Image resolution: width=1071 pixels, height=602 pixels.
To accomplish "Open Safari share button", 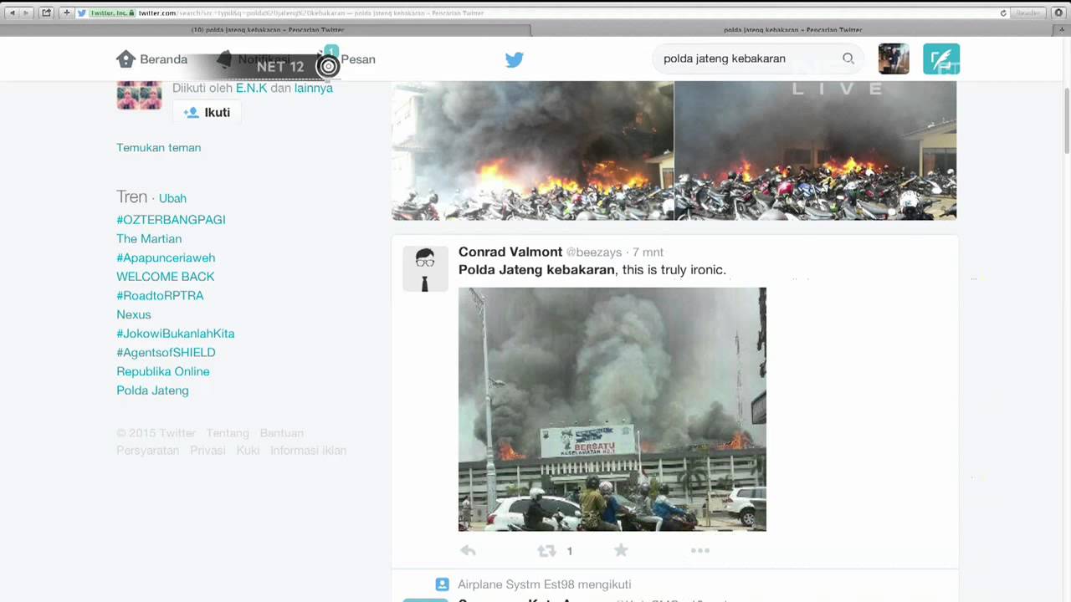I will [x=46, y=13].
